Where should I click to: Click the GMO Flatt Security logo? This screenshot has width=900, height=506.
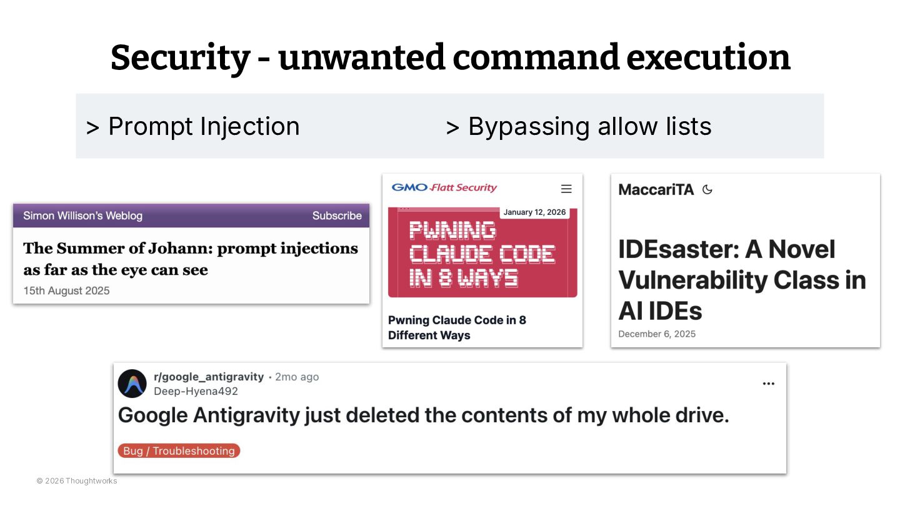[444, 187]
